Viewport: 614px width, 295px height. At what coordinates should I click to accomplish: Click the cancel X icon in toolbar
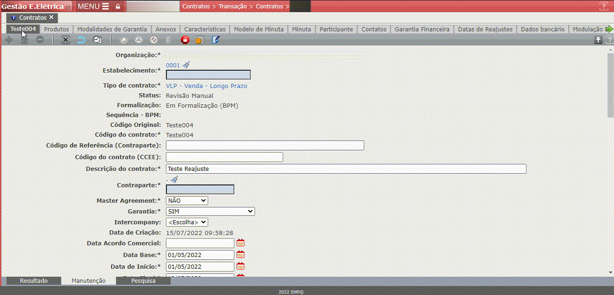tap(66, 40)
